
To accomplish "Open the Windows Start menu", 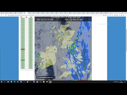I will 2,82.
